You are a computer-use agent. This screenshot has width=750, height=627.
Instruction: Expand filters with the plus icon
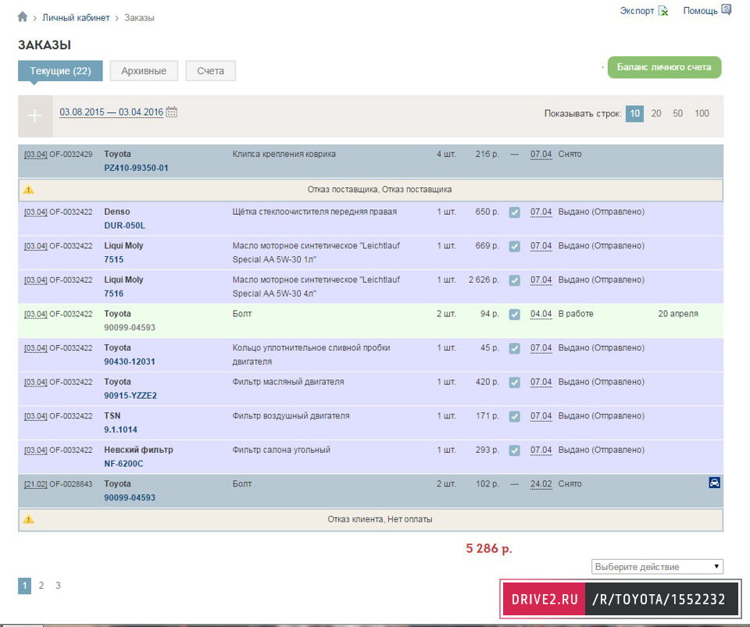35,116
